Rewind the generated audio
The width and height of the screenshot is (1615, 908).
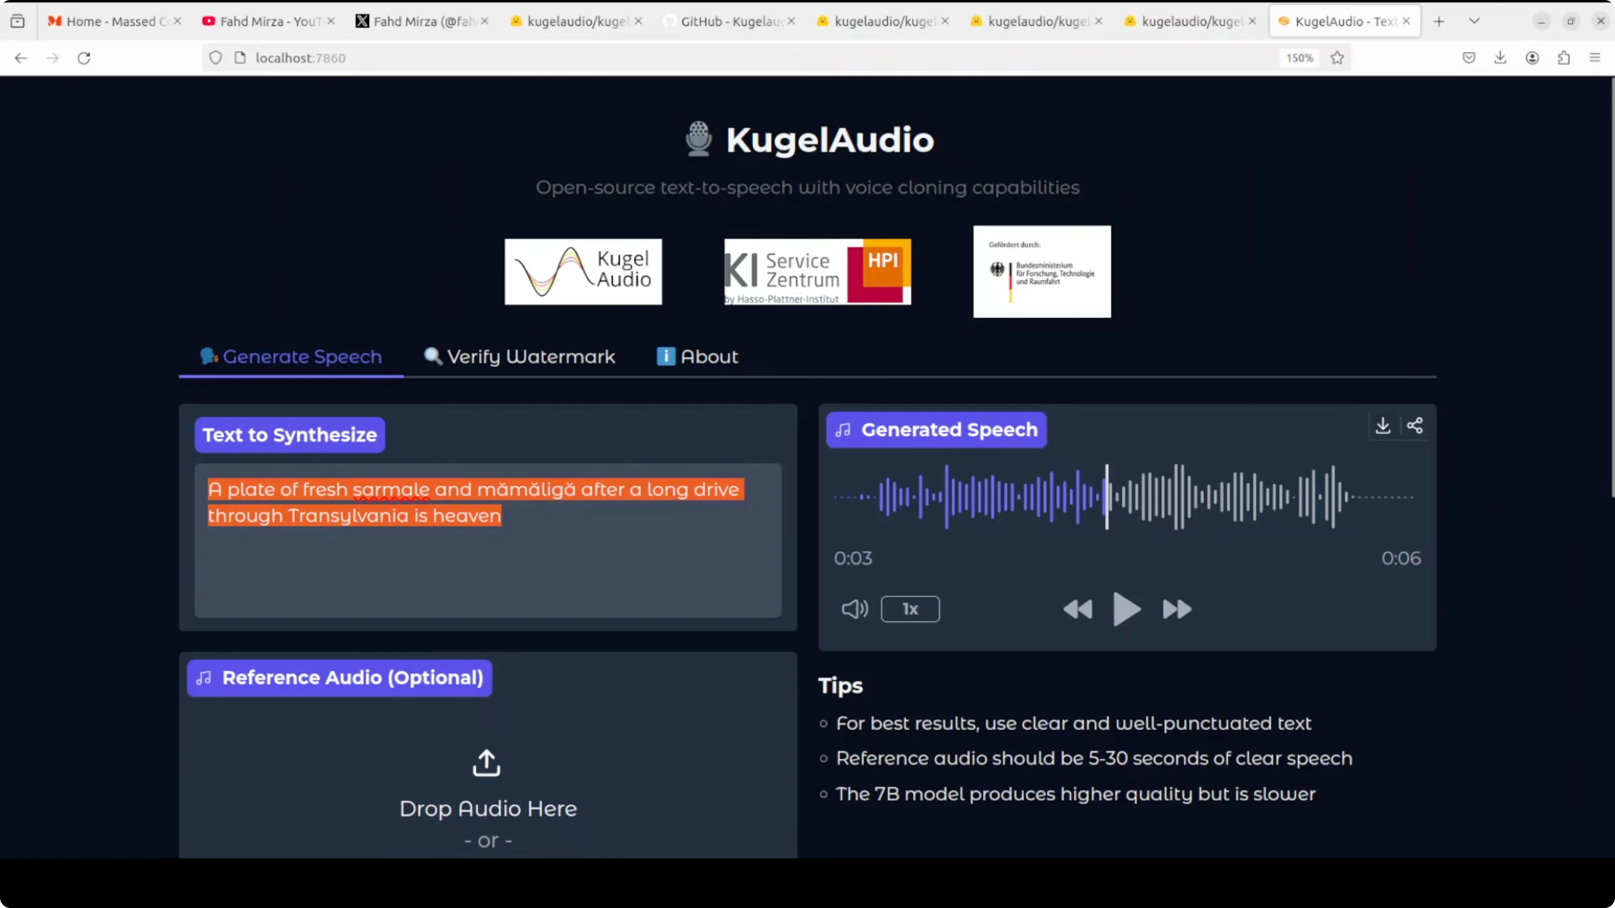pyautogui.click(x=1078, y=609)
